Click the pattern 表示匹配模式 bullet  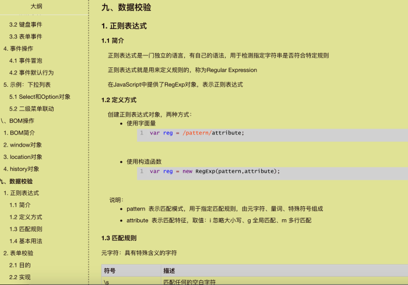coord(224,209)
